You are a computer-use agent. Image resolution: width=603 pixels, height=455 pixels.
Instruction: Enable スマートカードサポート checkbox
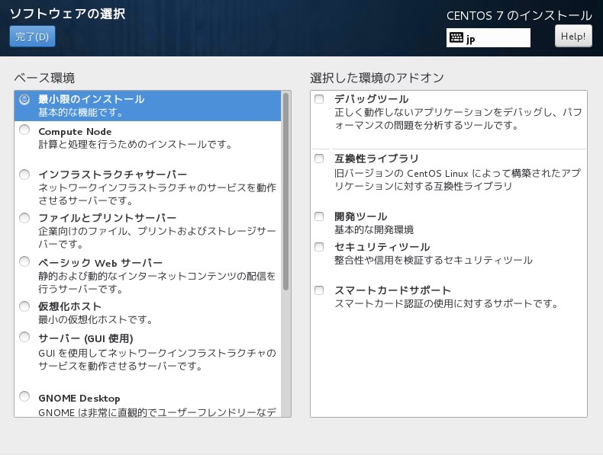[x=319, y=290]
